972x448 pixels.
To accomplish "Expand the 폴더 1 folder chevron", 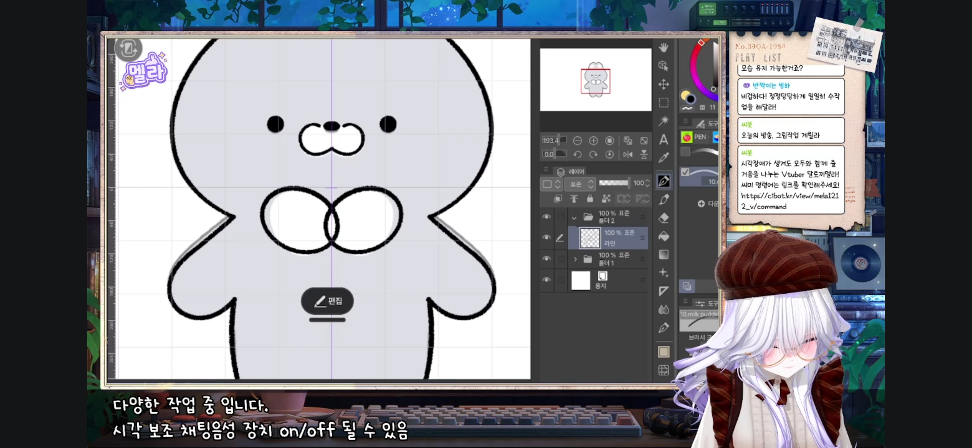I will 575,259.
